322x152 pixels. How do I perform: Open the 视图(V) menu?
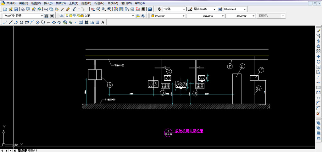point(36,3)
